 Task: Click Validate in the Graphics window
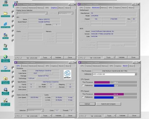pyautogui.click(x=58, y=57)
